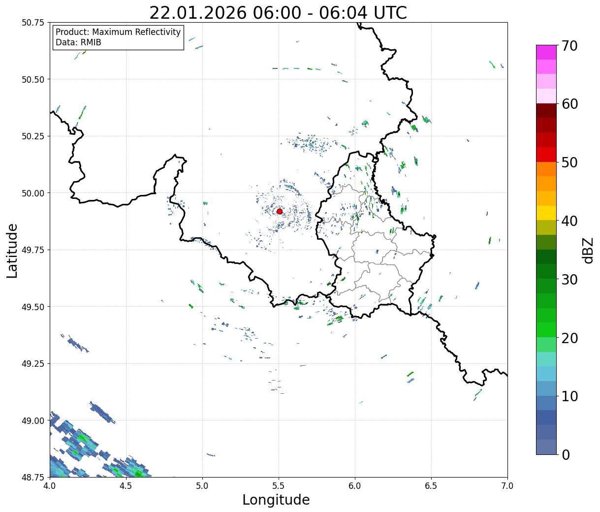Image resolution: width=600 pixels, height=512 pixels.
Task: Click the latitude tick label 49.25
Action: (33, 364)
